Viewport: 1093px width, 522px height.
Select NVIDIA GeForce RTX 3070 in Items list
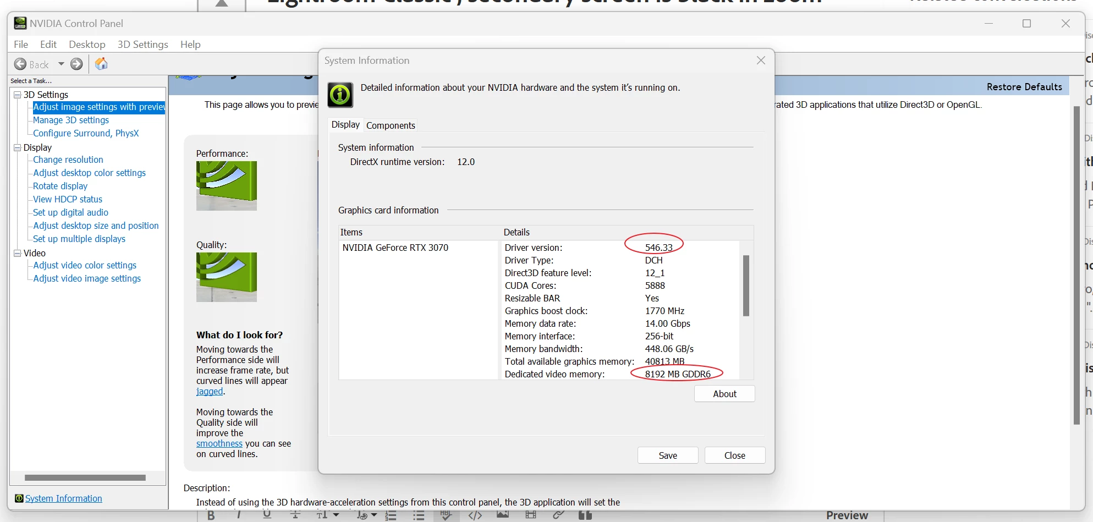click(396, 248)
